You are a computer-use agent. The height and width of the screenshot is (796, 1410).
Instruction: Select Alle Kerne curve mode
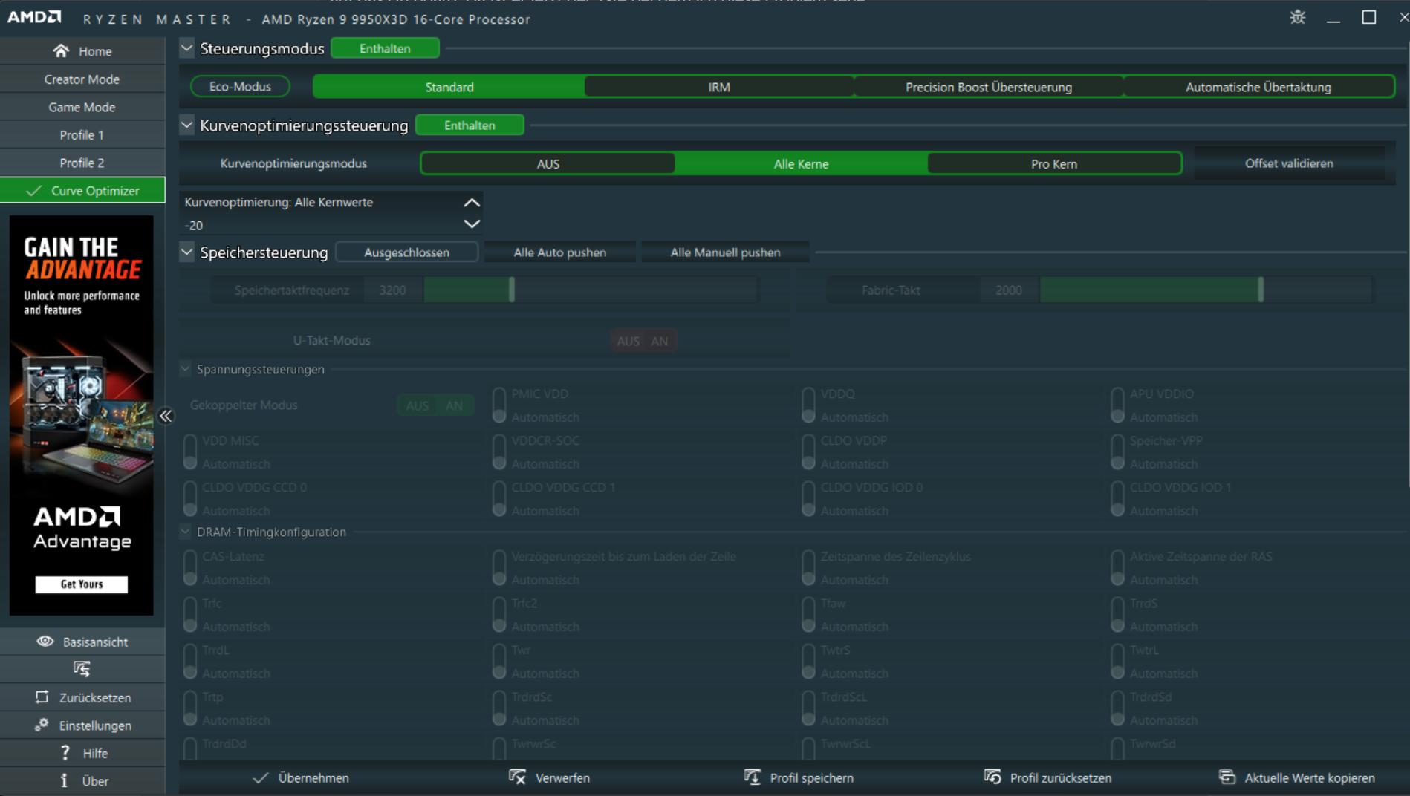click(x=801, y=163)
